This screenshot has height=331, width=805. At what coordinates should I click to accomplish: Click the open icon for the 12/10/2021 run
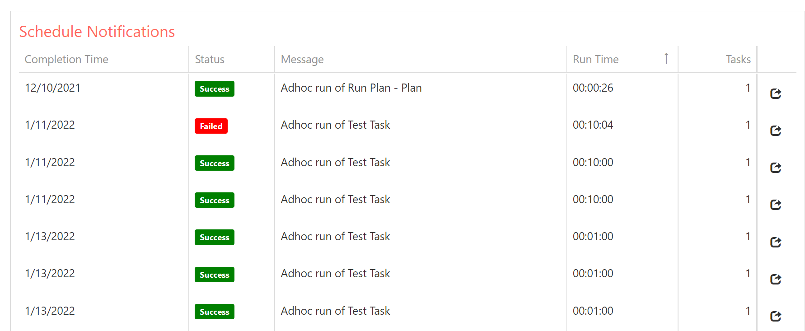[776, 93]
